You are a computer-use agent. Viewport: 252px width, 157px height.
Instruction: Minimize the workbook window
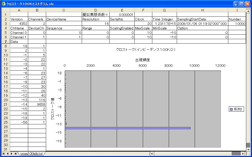pyautogui.click(x=236, y=4)
